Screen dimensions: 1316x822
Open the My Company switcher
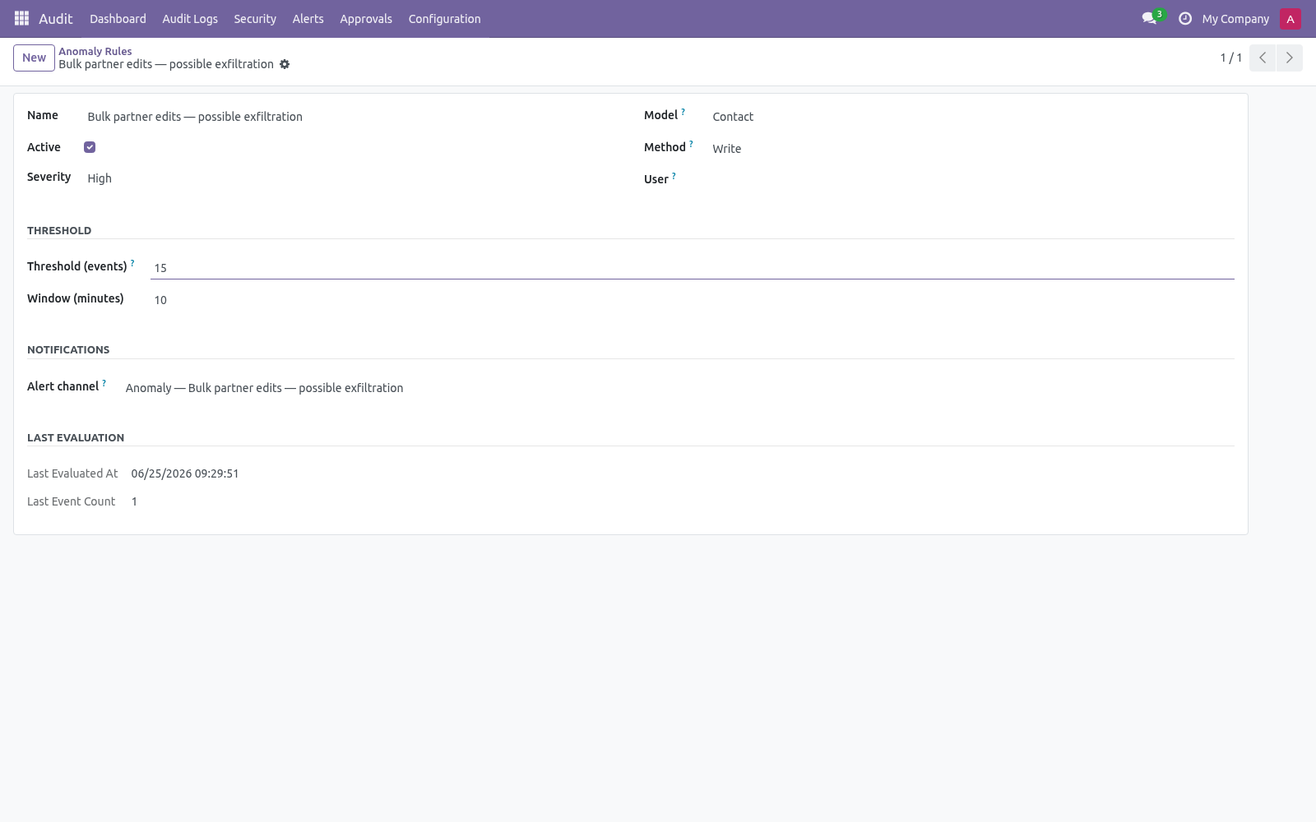[x=1235, y=19]
